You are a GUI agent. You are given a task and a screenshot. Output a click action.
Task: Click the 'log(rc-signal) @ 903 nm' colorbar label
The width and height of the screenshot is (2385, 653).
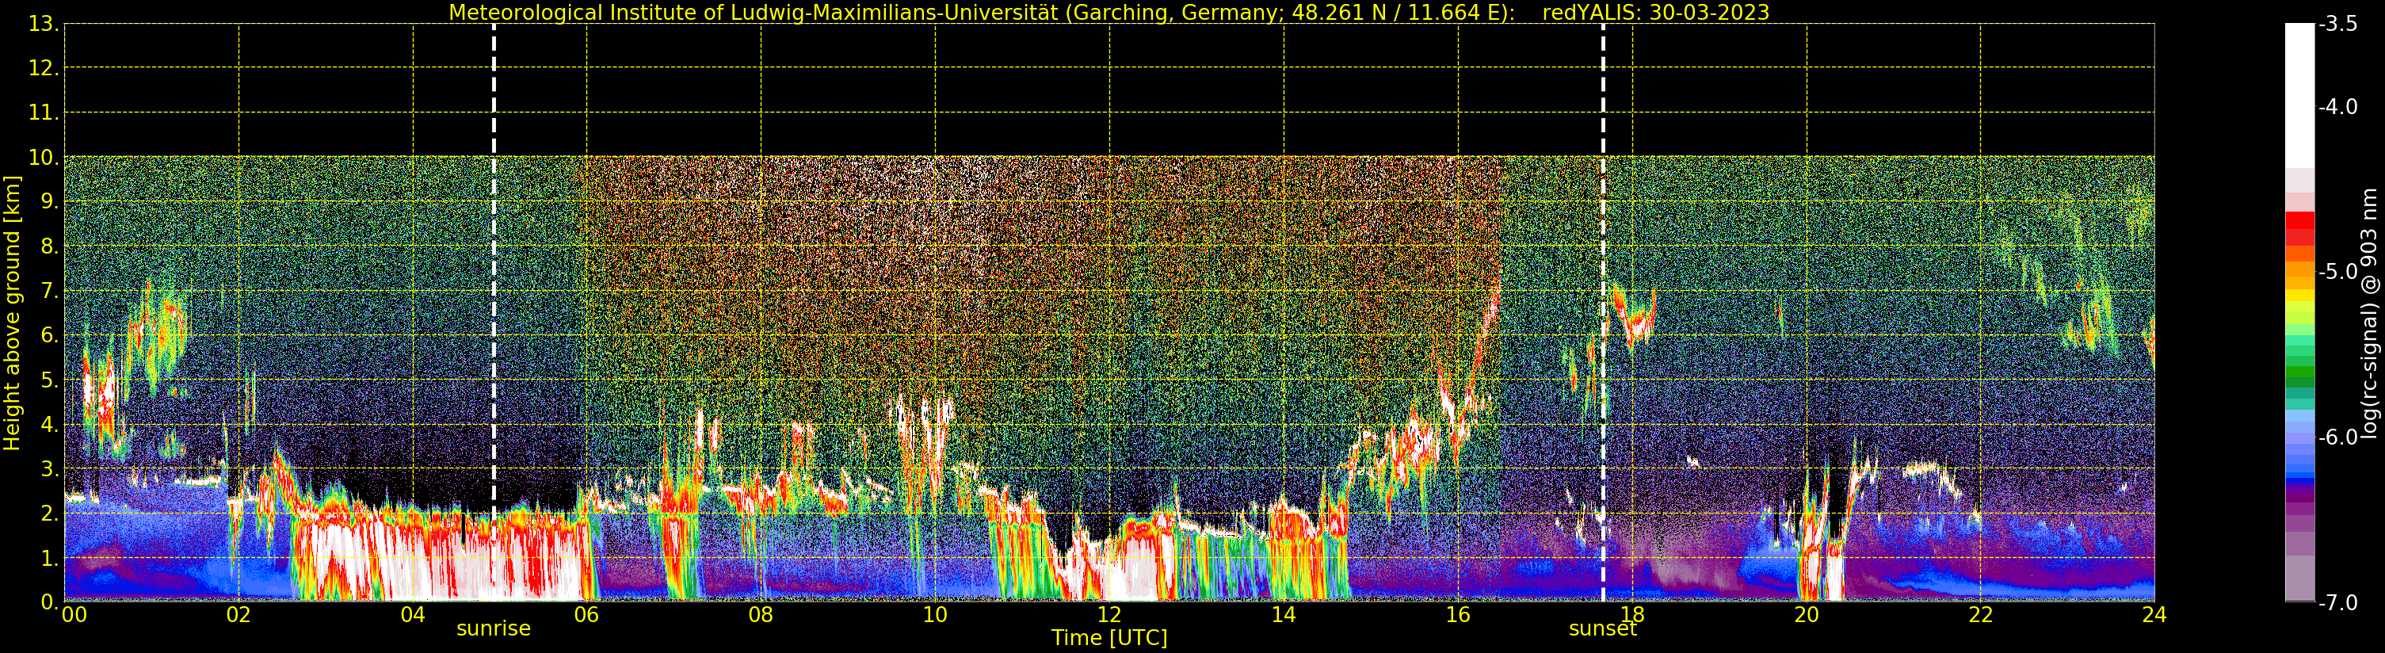[2370, 313]
